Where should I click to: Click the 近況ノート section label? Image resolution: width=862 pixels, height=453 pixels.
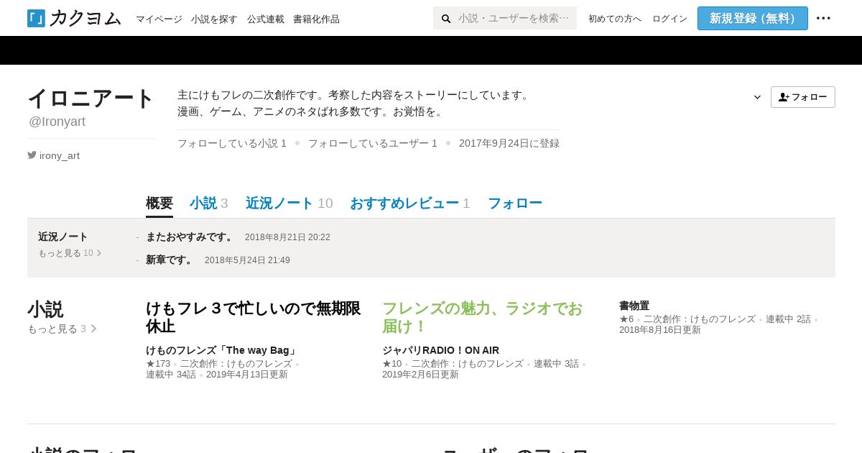click(x=62, y=237)
